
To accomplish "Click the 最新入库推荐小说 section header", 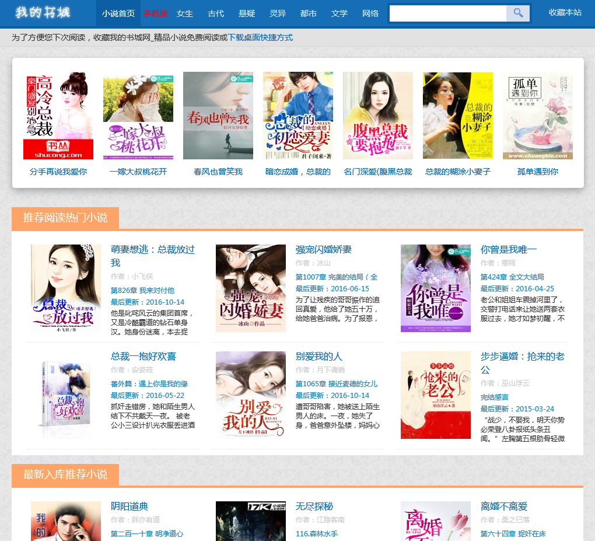I will click(65, 474).
